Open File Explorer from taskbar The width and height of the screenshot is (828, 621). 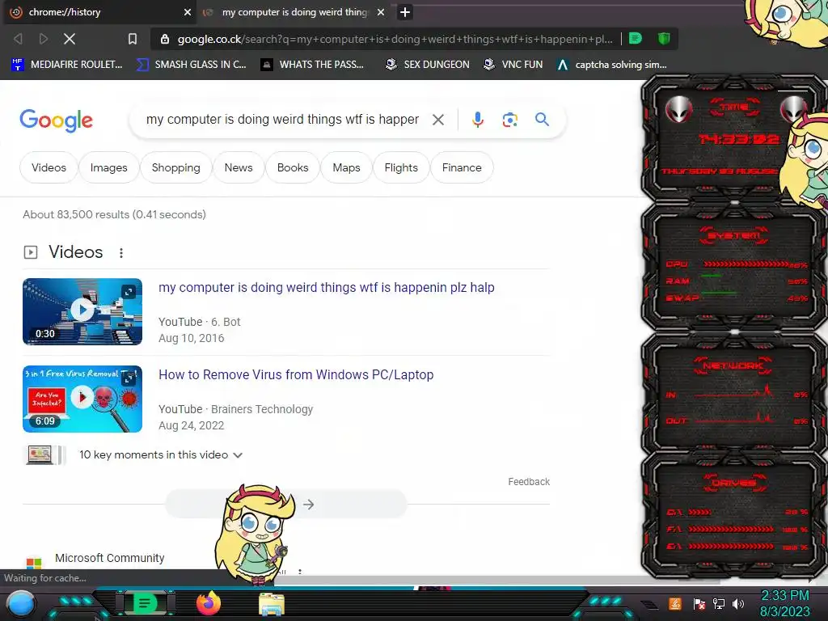(x=272, y=604)
